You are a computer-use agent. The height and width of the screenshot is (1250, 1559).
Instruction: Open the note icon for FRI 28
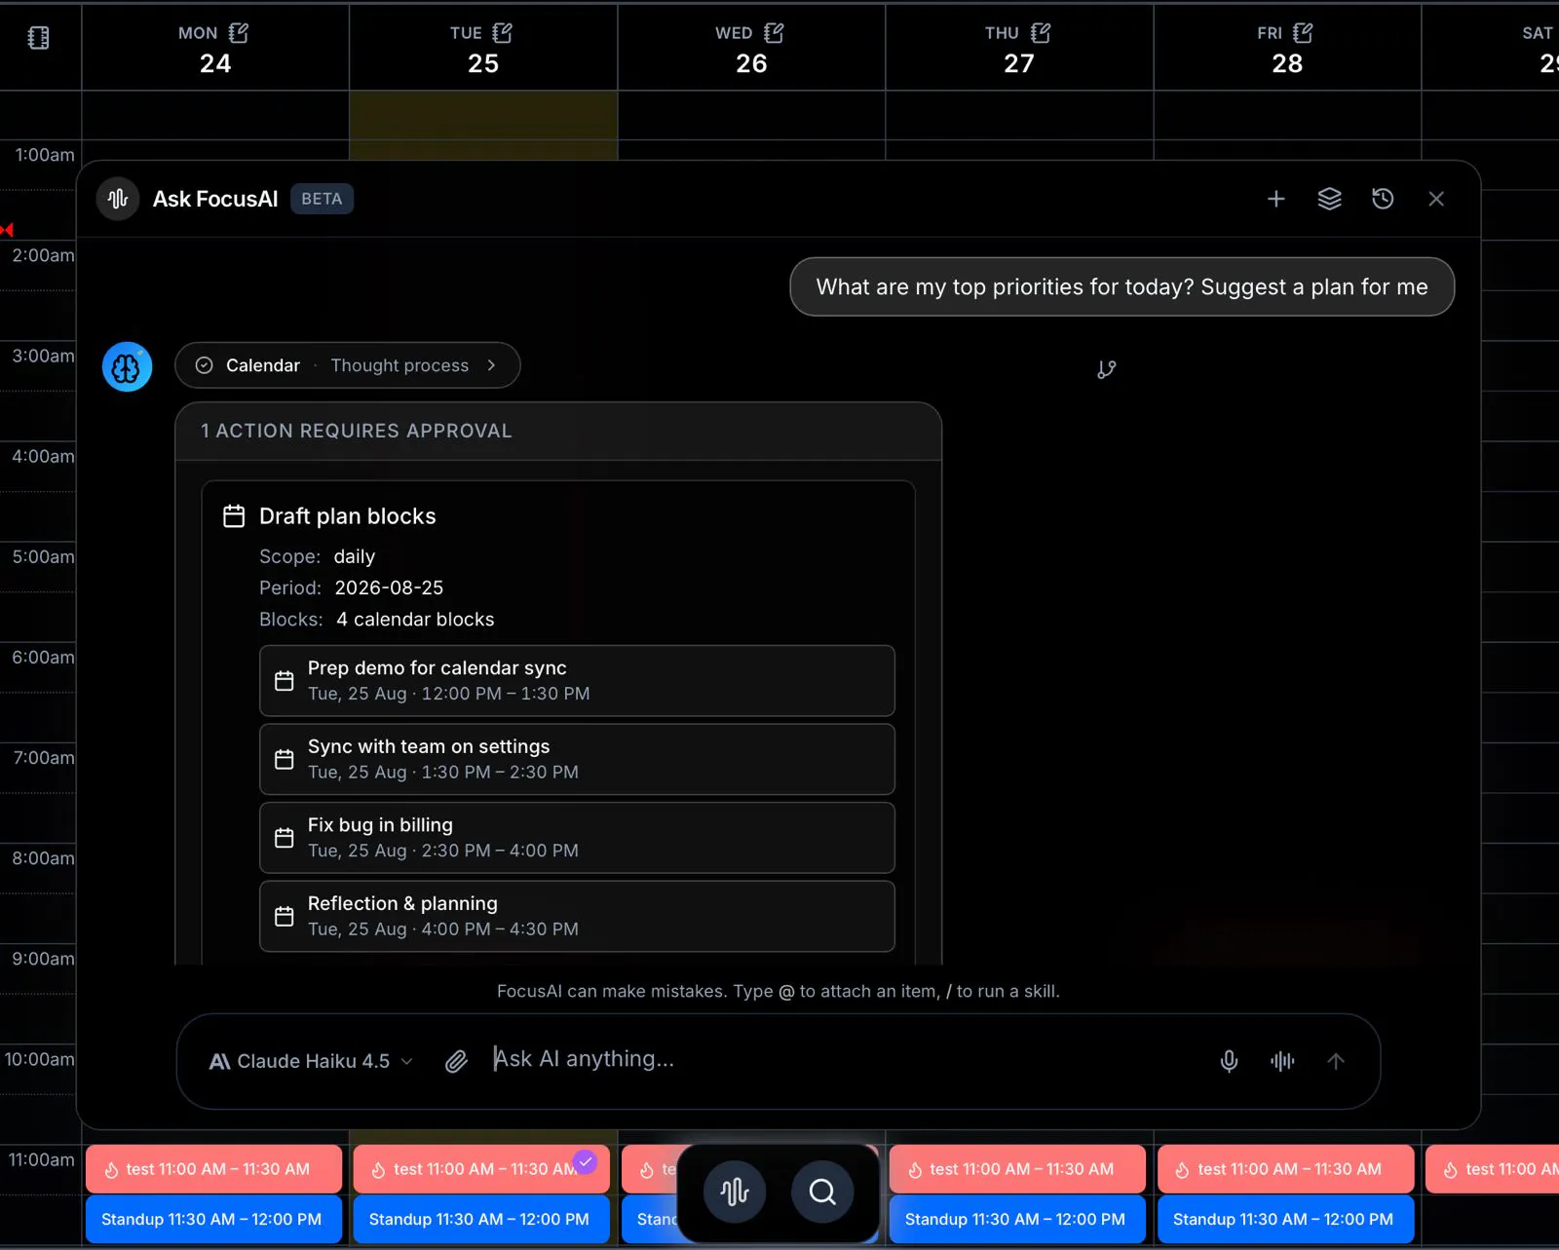click(1303, 33)
